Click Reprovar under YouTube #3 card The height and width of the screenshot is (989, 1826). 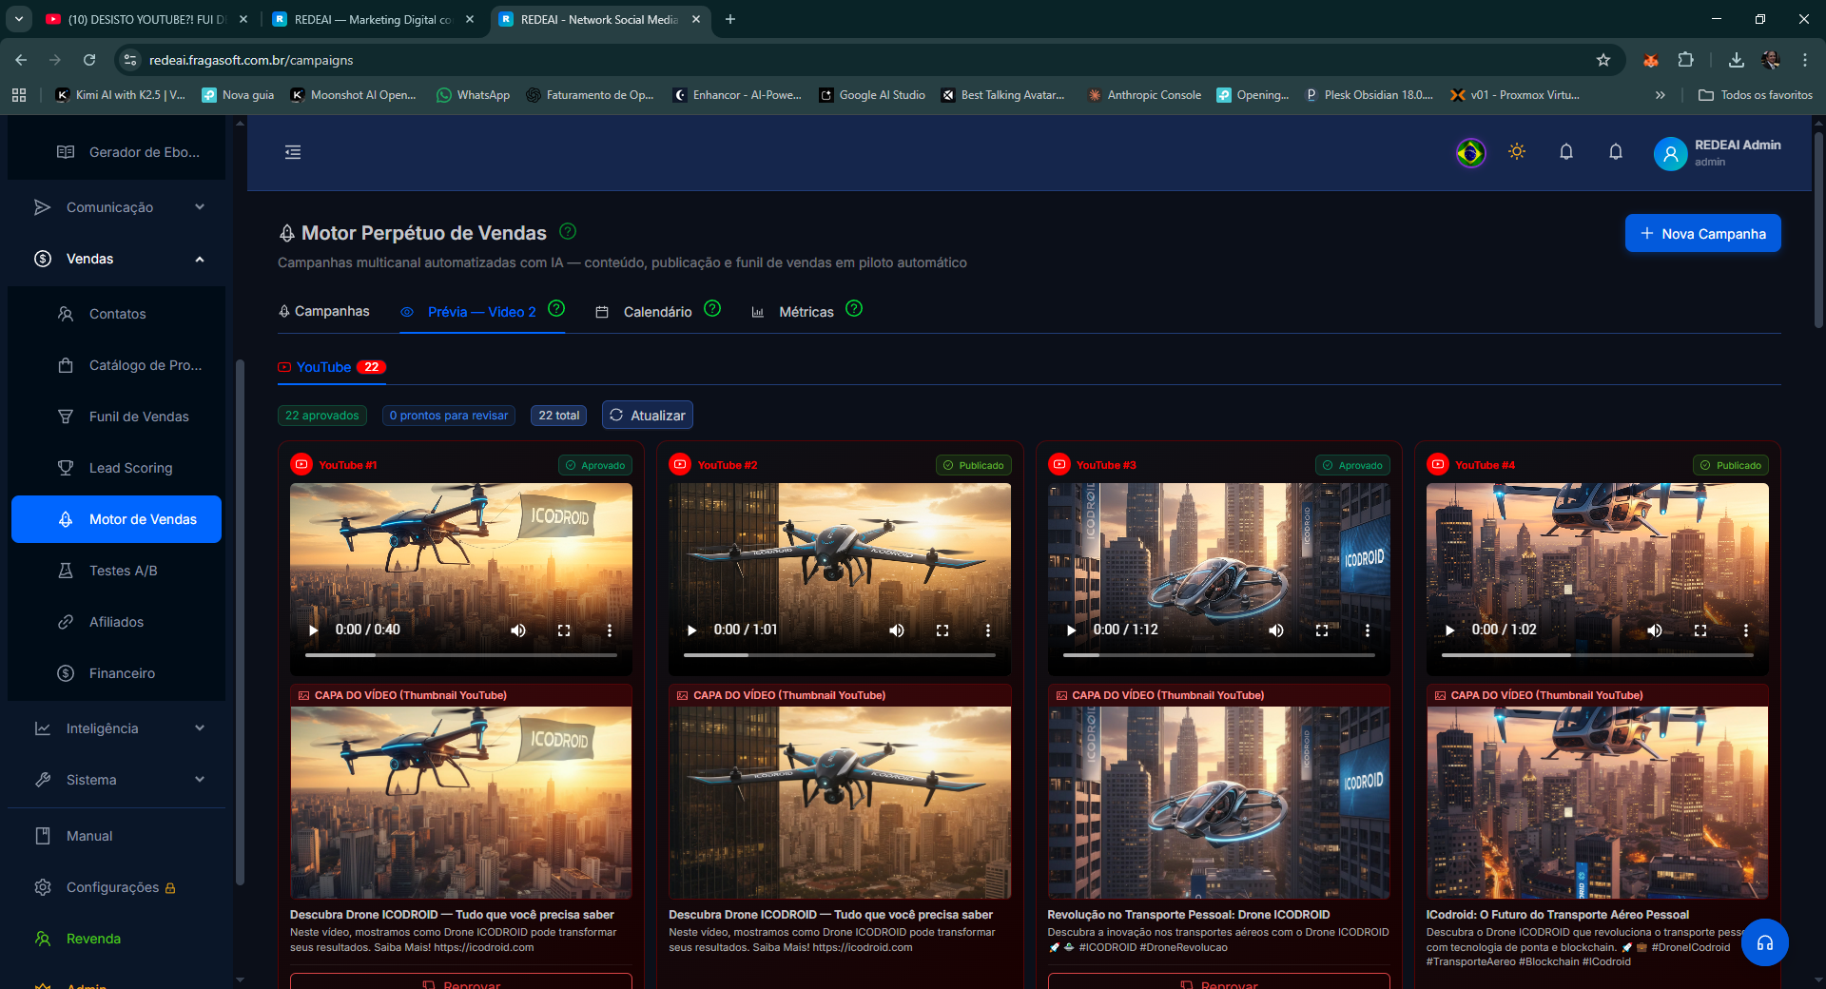[1218, 981]
